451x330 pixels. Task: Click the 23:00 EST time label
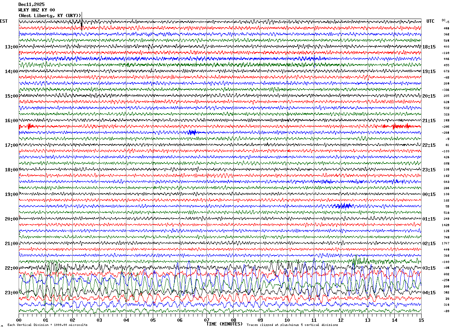[x=12, y=293]
